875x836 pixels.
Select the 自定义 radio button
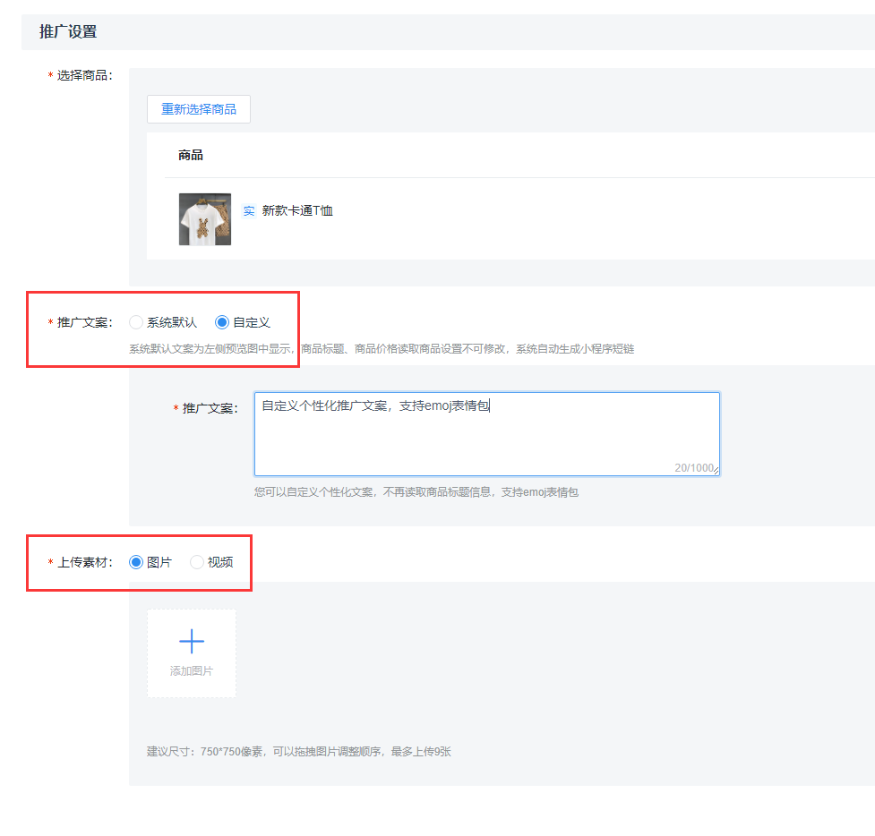[222, 322]
